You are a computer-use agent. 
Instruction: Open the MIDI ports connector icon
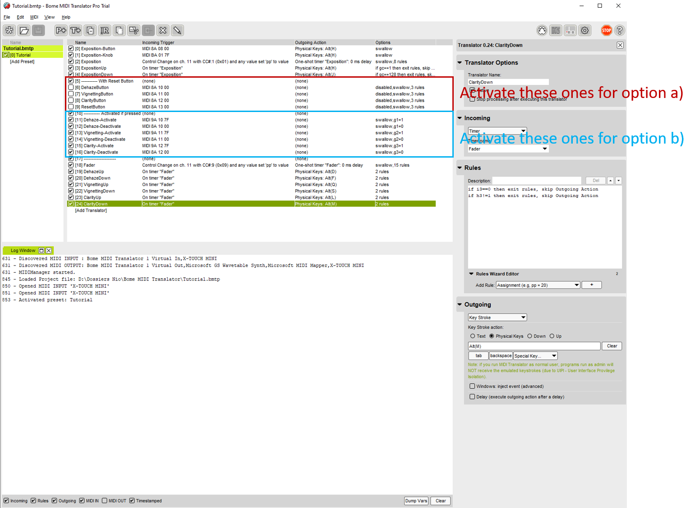click(x=542, y=30)
